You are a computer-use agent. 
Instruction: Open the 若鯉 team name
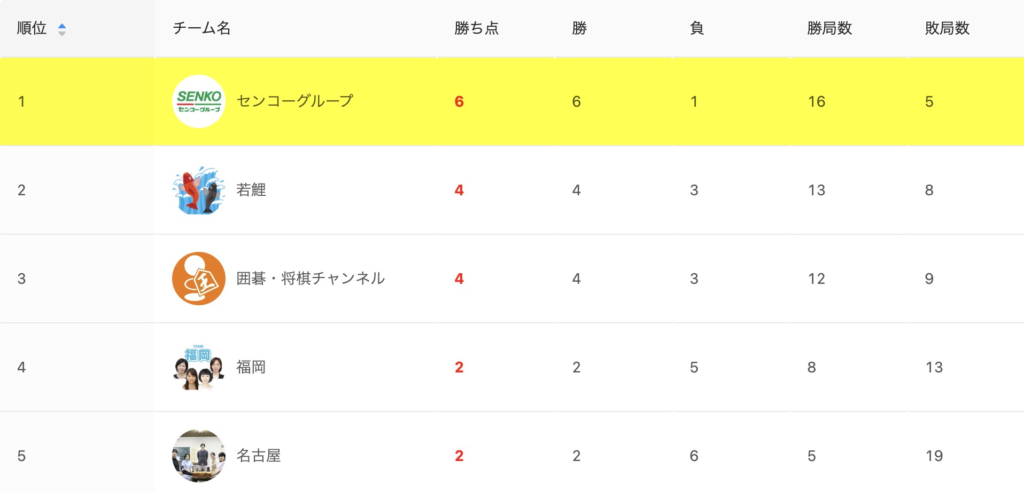(251, 190)
